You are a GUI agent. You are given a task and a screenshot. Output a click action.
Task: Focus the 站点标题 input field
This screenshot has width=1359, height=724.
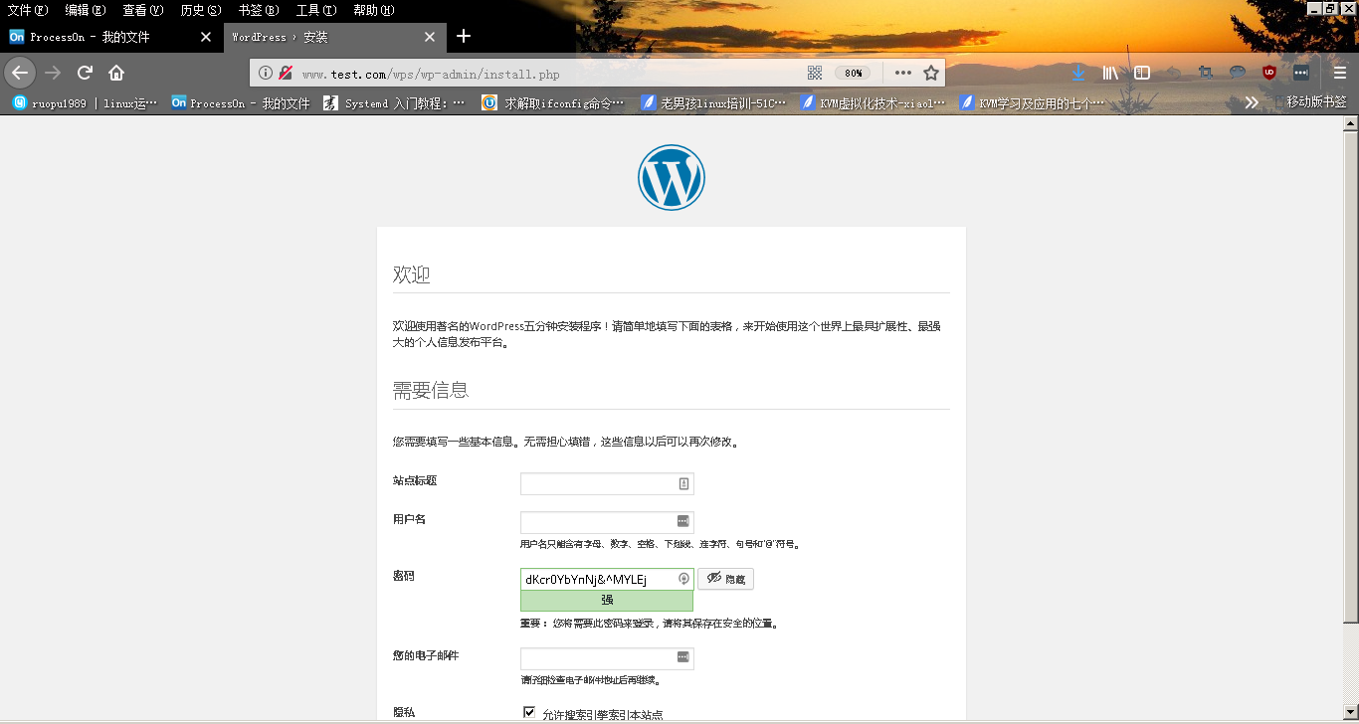click(607, 483)
